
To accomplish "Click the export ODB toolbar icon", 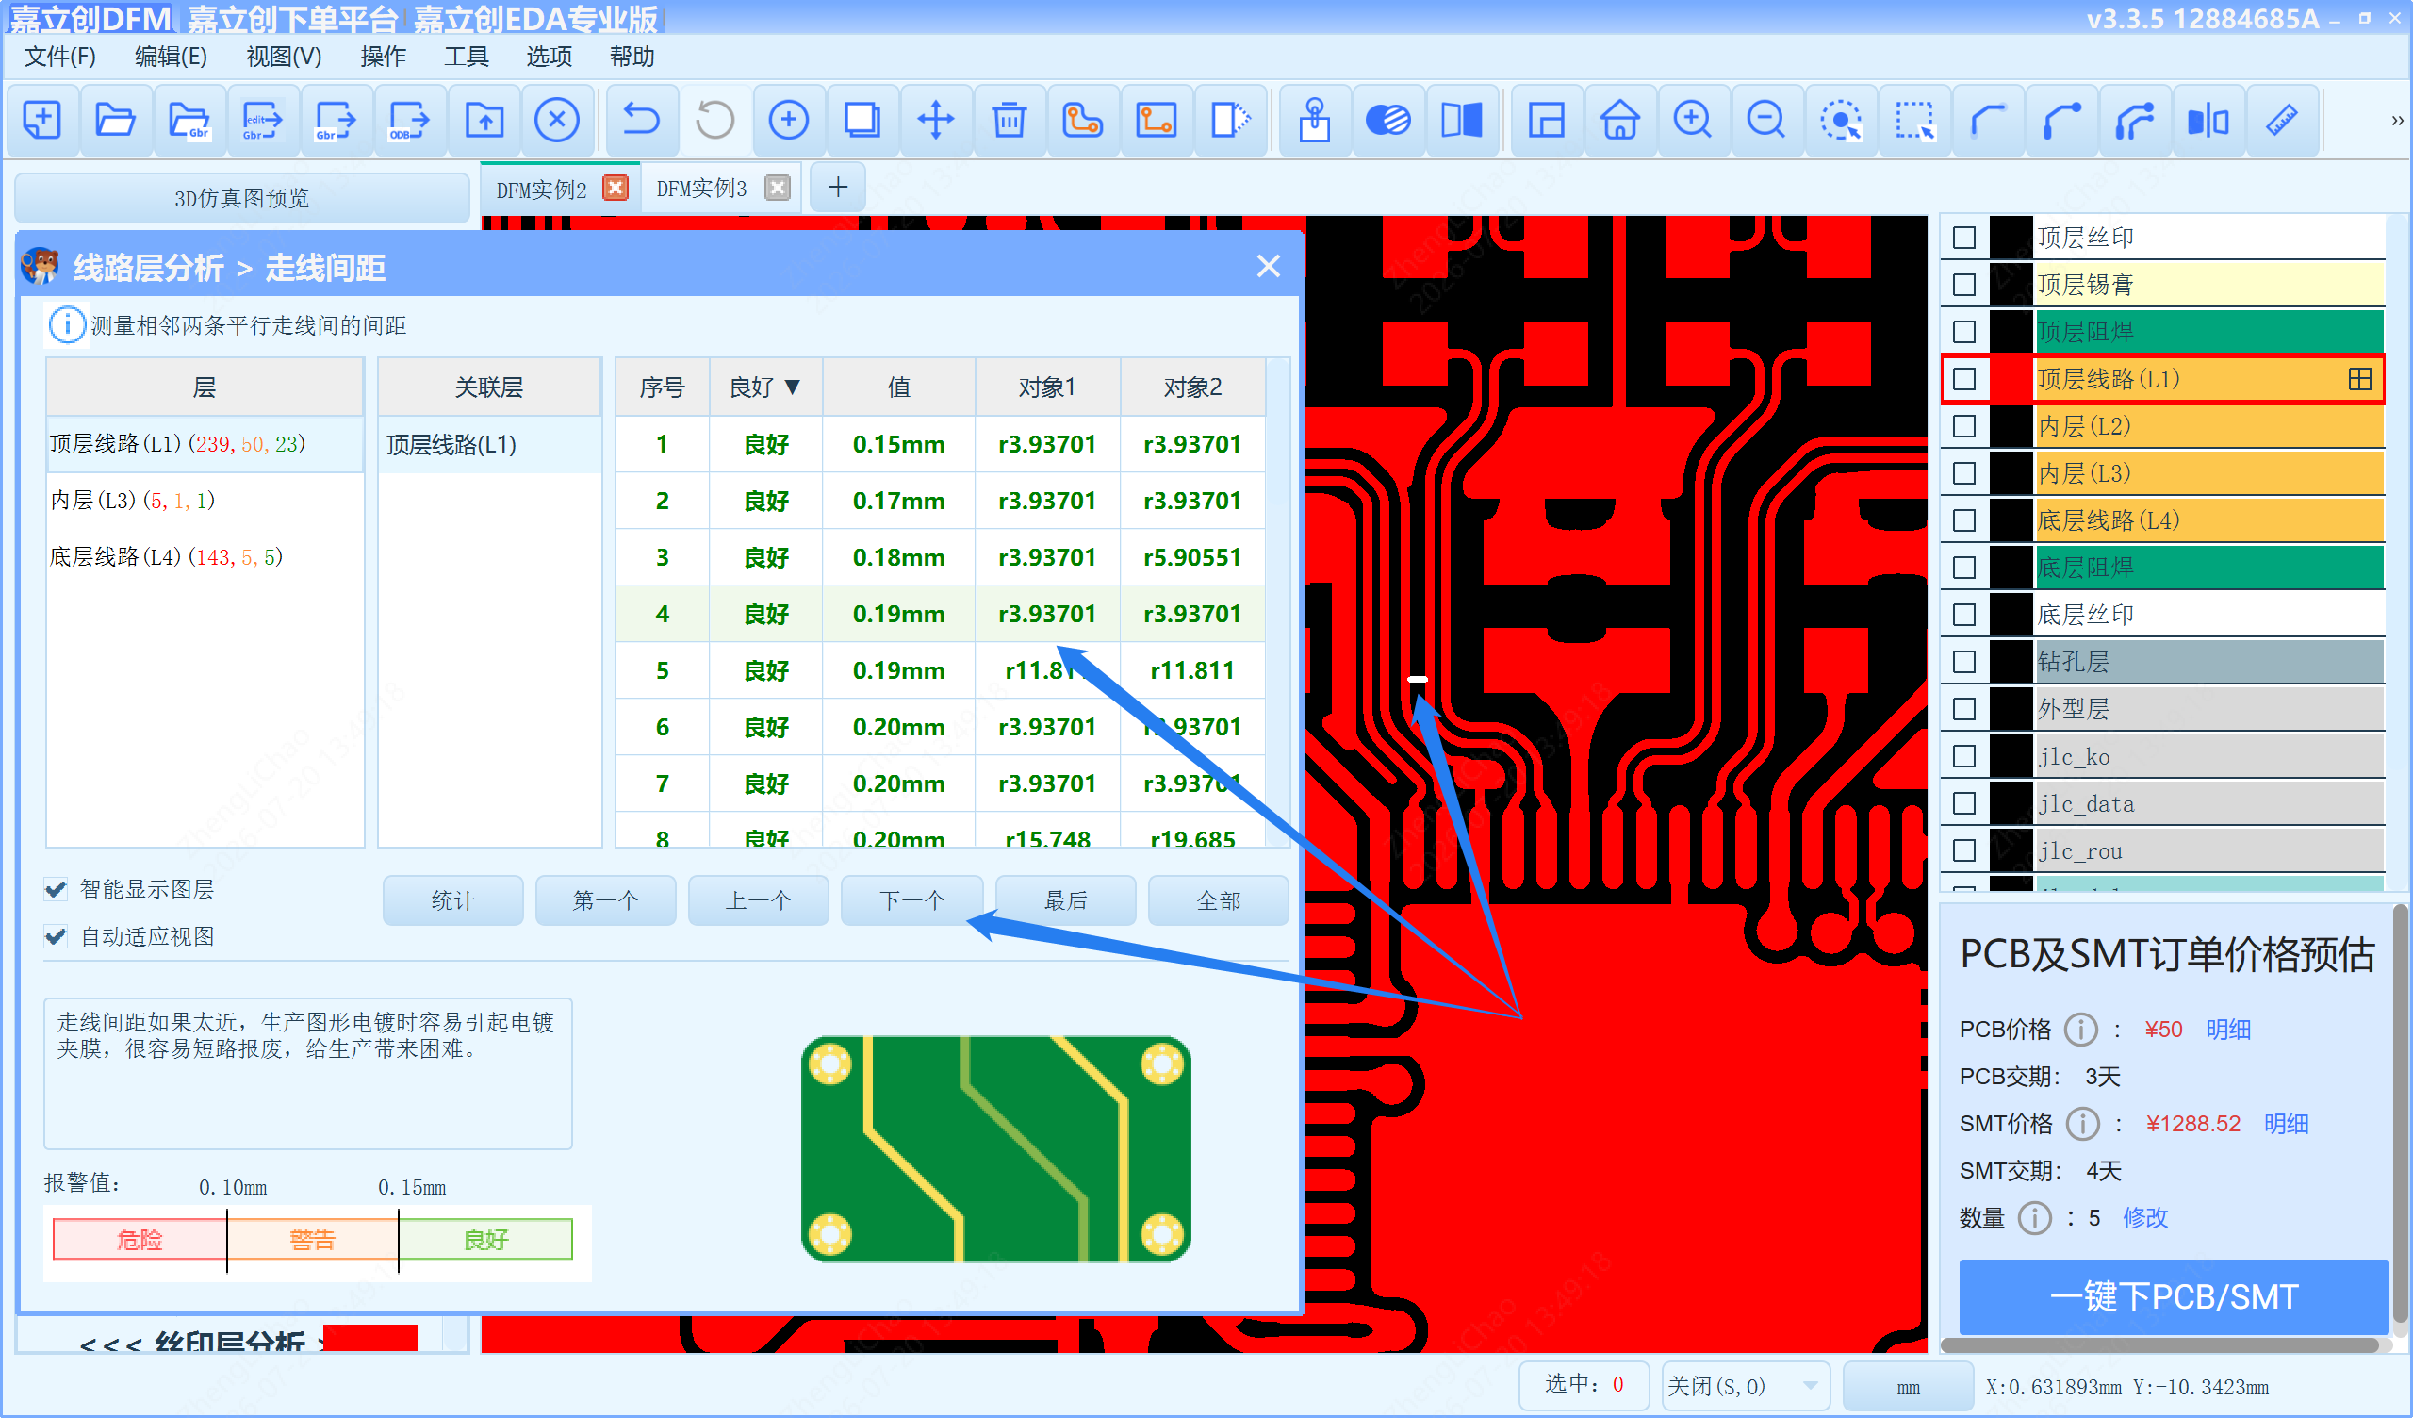I will coord(410,120).
